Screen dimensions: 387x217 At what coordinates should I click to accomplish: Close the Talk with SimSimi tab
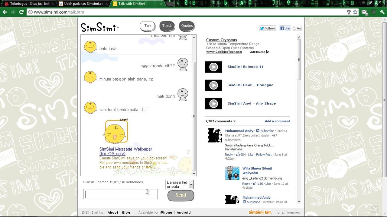pos(161,4)
